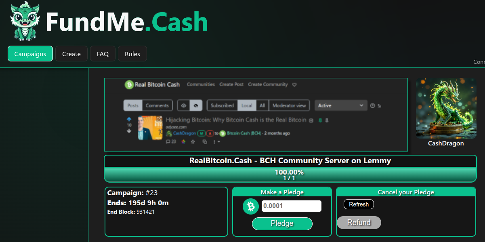Open the FAQ tab
The width and height of the screenshot is (485, 242).
pos(103,54)
